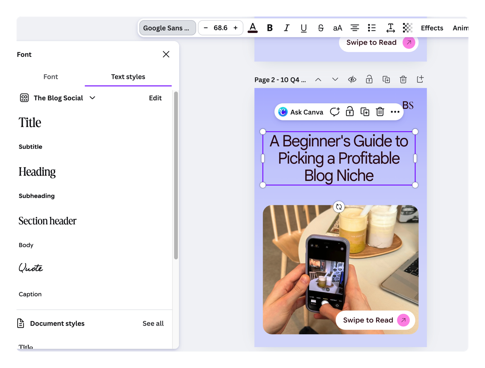Toggle bold formatting
The width and height of the screenshot is (485, 368).
(x=270, y=28)
